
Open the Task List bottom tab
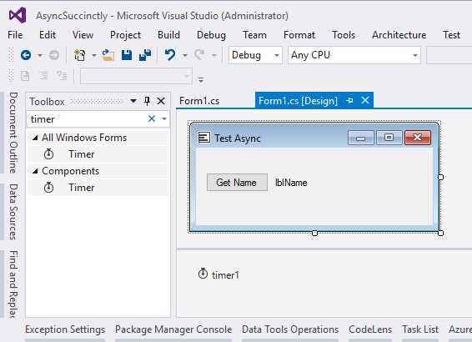click(x=420, y=329)
